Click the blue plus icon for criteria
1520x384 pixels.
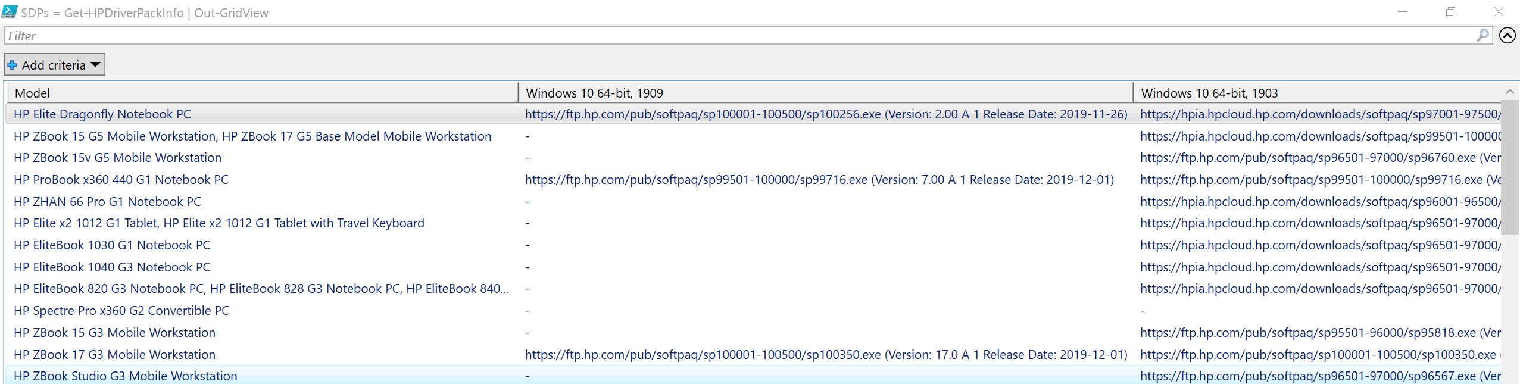[x=13, y=65]
